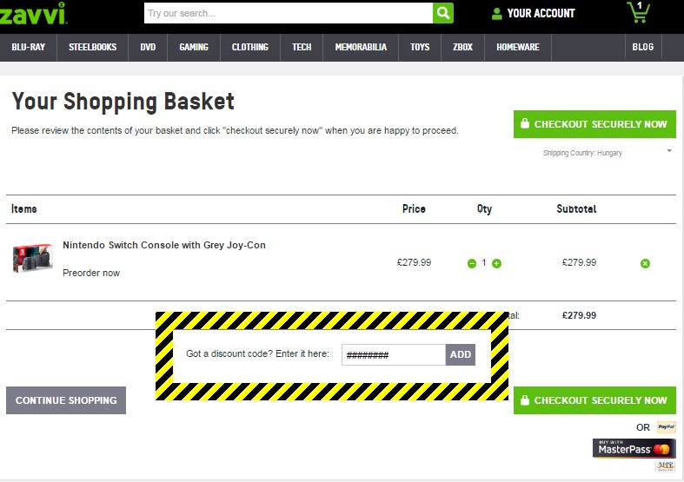Click the Zavvi logo
This screenshot has width=684, height=482.
[x=33, y=13]
